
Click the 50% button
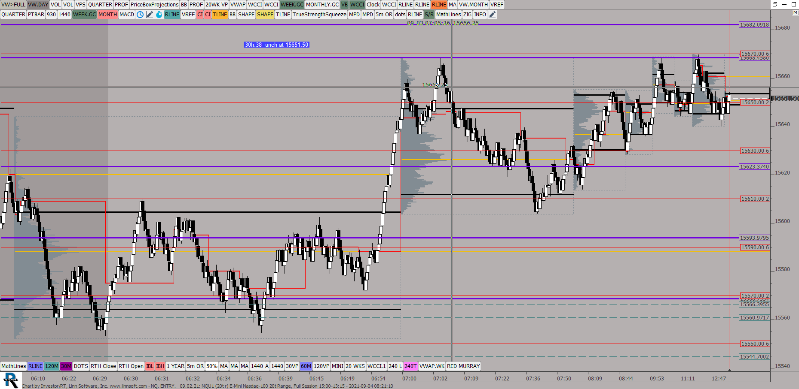(x=212, y=366)
